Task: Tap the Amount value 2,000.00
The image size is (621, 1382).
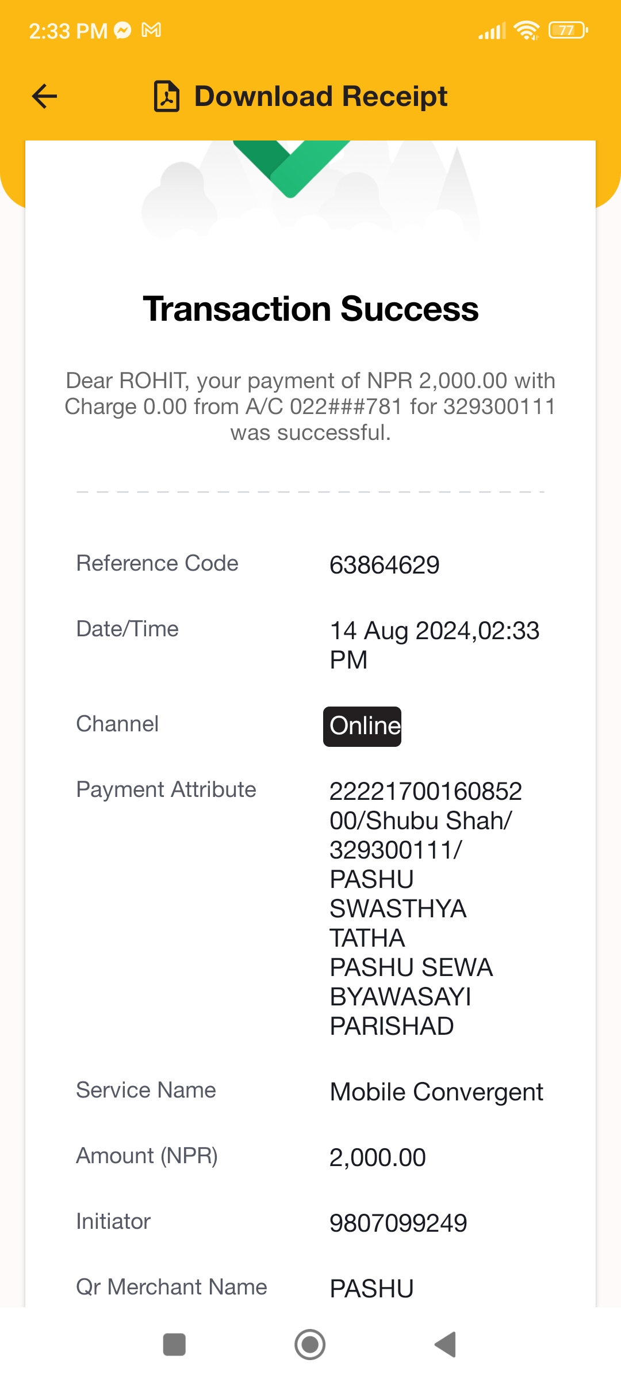Action: 377,1157
